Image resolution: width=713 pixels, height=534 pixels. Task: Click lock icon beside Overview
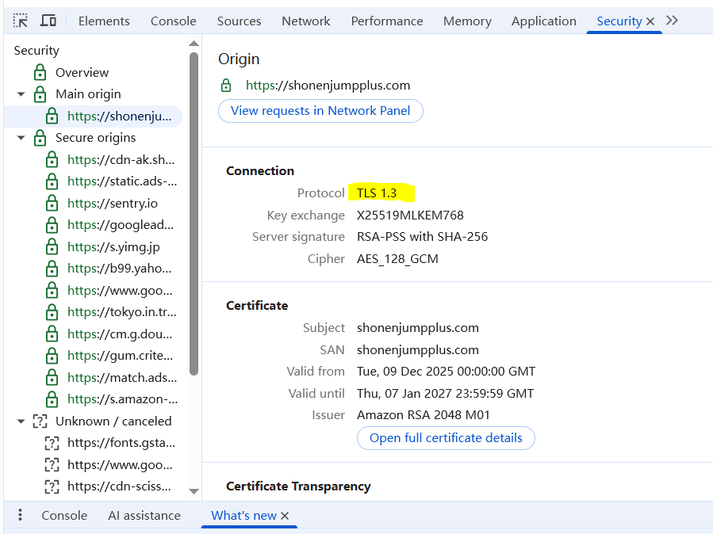point(40,72)
